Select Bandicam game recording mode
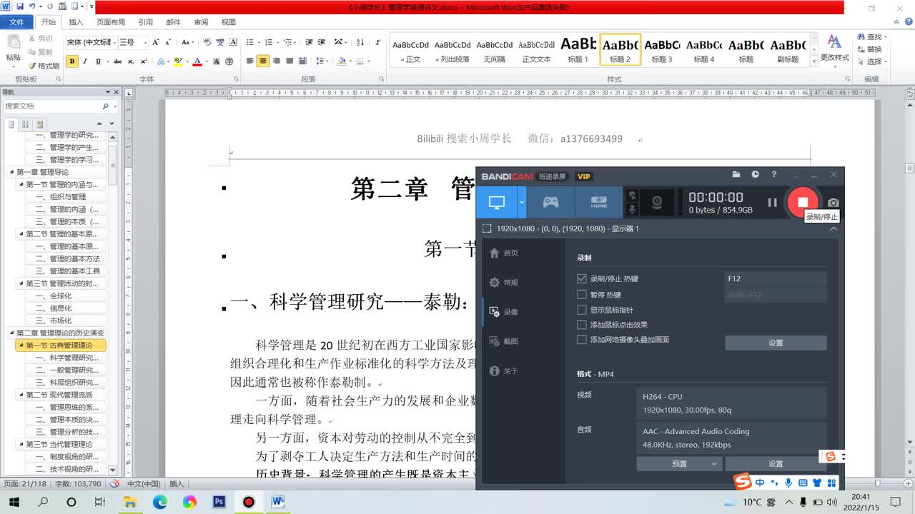 pyautogui.click(x=550, y=203)
